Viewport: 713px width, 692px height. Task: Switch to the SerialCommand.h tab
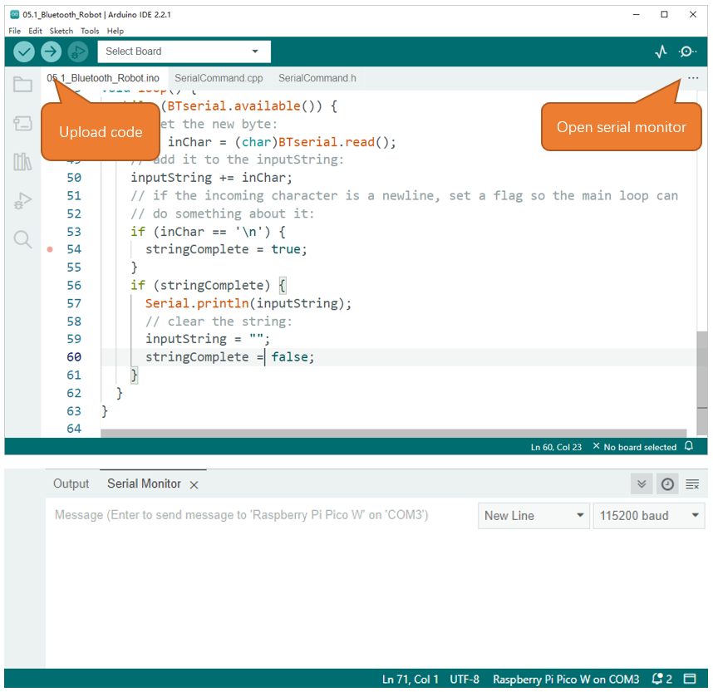(317, 78)
